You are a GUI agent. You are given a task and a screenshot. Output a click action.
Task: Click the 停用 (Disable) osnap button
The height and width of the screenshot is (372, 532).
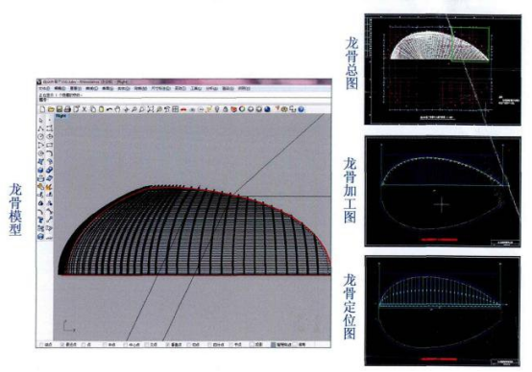point(300,344)
